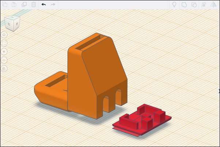220x147 pixels.
Task: Open the Align tool
Action: coord(204,4)
